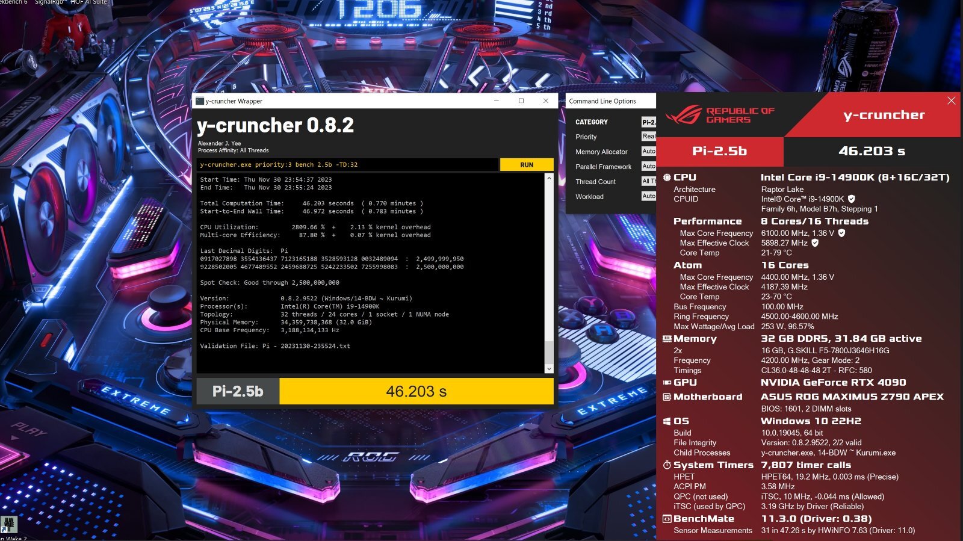963x541 pixels.
Task: Click the GPU card icon
Action: [x=667, y=383]
